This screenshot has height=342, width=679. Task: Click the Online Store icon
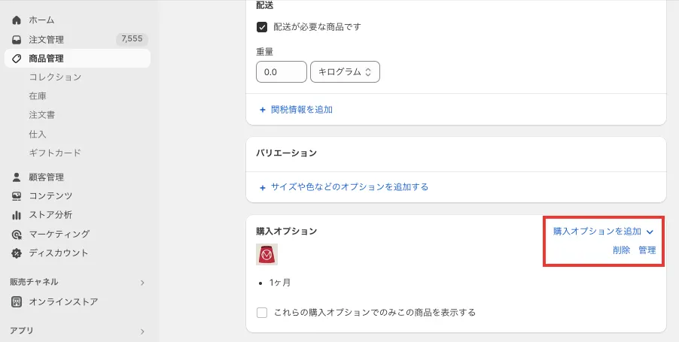17,302
